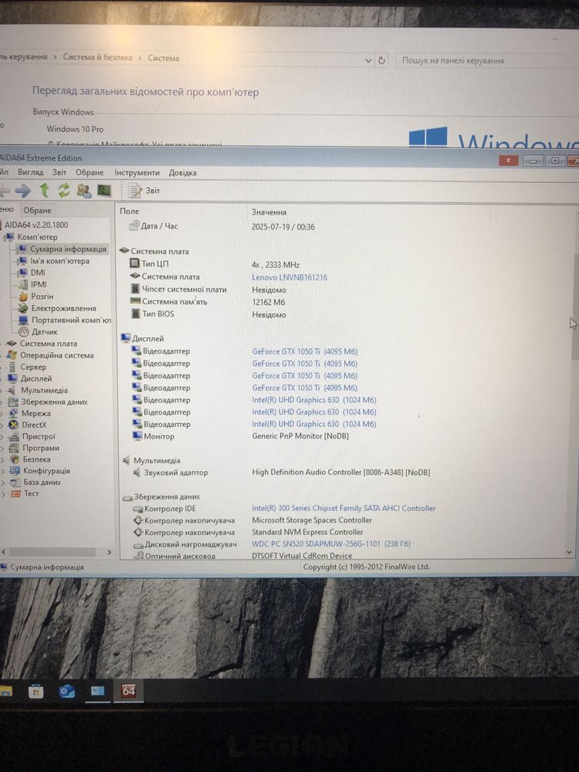The image size is (579, 772).
Task: Click Система й безпека breadcrumb in Control Panel
Action: [x=97, y=57]
